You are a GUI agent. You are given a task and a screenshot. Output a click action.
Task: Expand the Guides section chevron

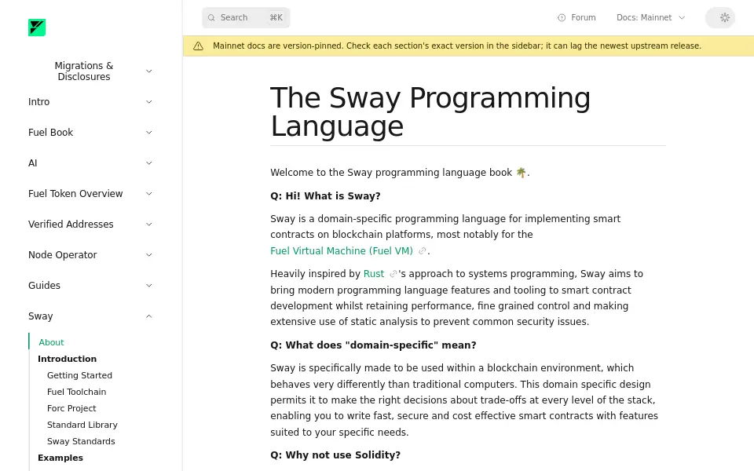149,286
